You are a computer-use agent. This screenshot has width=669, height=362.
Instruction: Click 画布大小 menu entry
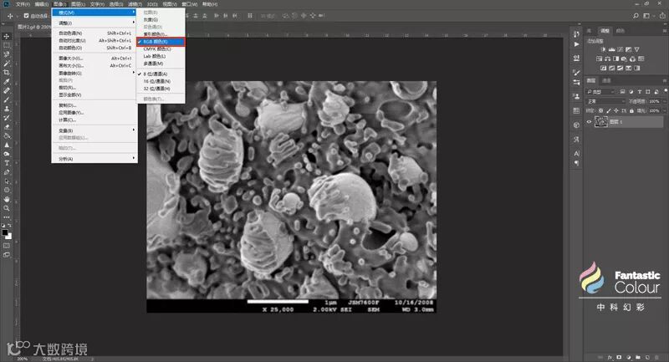tap(71, 65)
